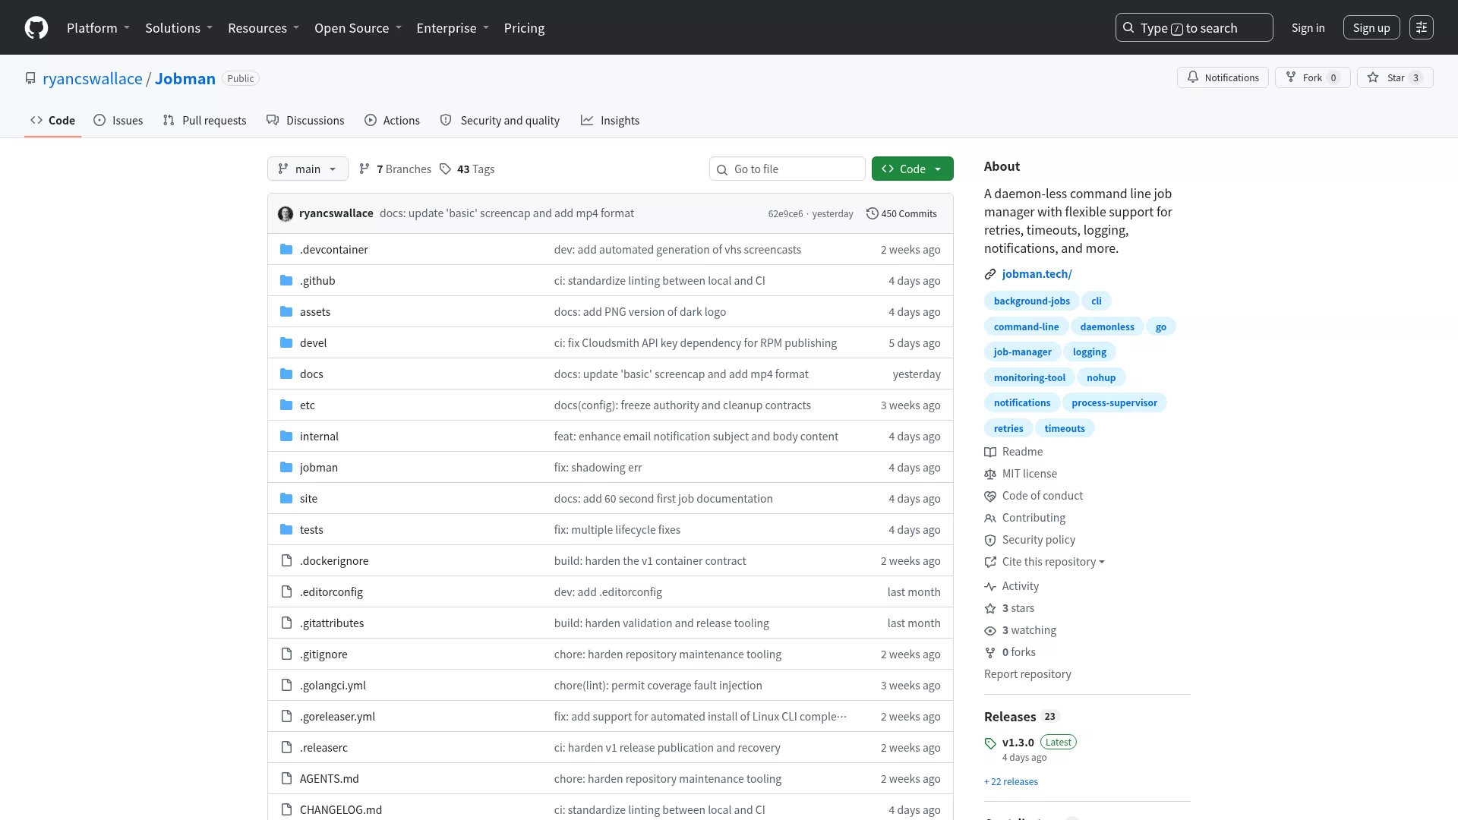
Task: Open the docs folder icon
Action: pos(286,374)
